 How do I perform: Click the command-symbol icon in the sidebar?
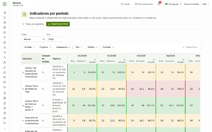coord(4,23)
